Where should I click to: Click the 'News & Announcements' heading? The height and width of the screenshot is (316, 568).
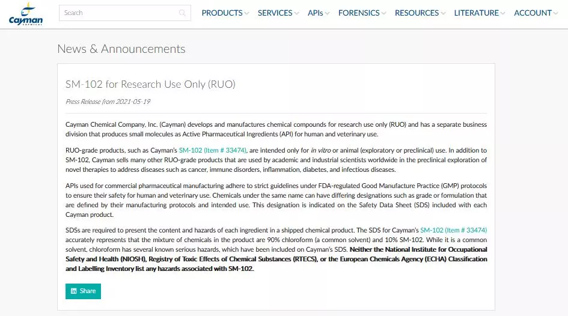(x=121, y=49)
